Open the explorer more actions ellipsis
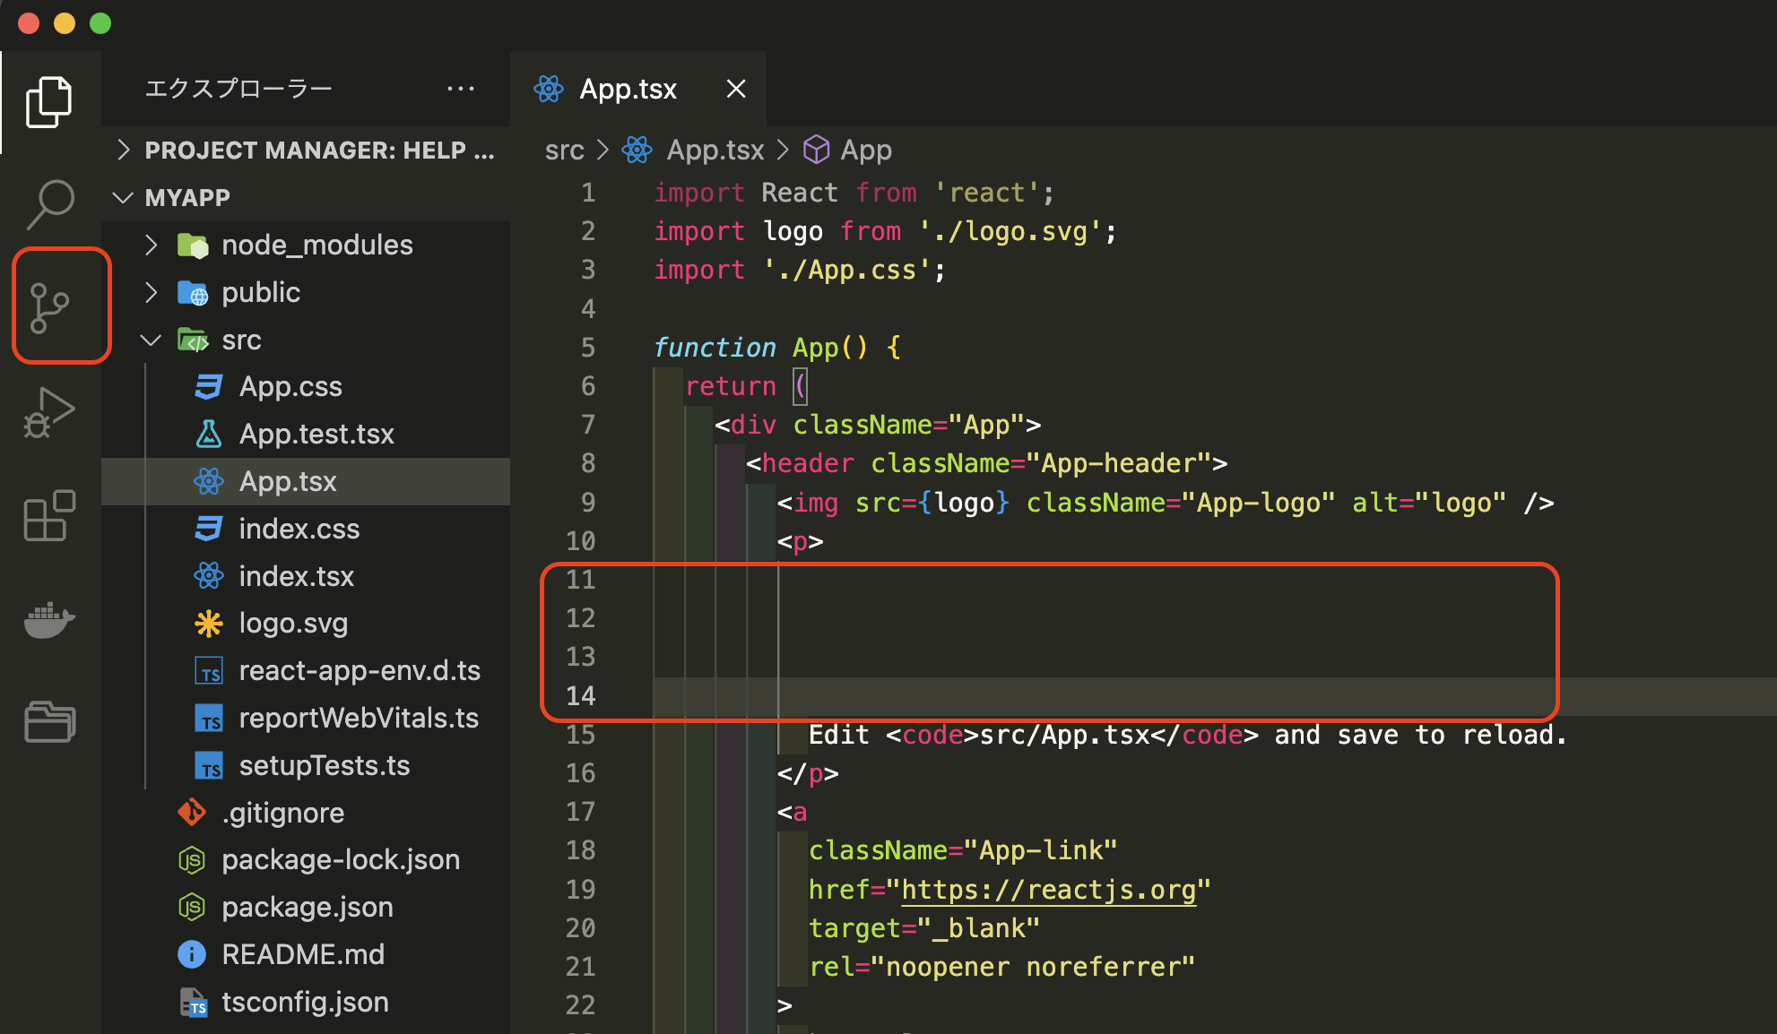1777x1034 pixels. [x=460, y=89]
